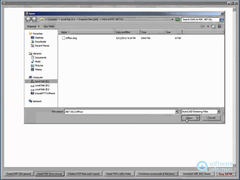Go forward with the Forward arrow button
This screenshot has width=240, height=180.
[x=34, y=19]
